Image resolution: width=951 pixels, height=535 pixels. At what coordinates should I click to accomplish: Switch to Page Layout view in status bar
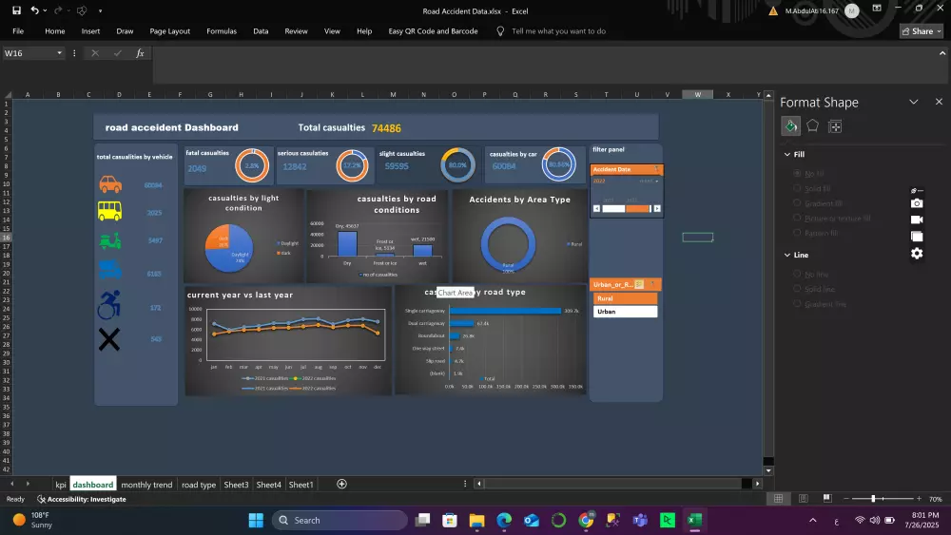[803, 498]
